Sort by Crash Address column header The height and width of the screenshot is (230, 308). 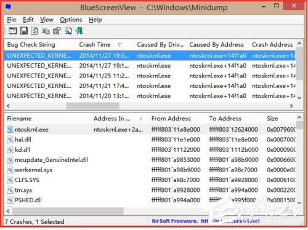point(272,44)
